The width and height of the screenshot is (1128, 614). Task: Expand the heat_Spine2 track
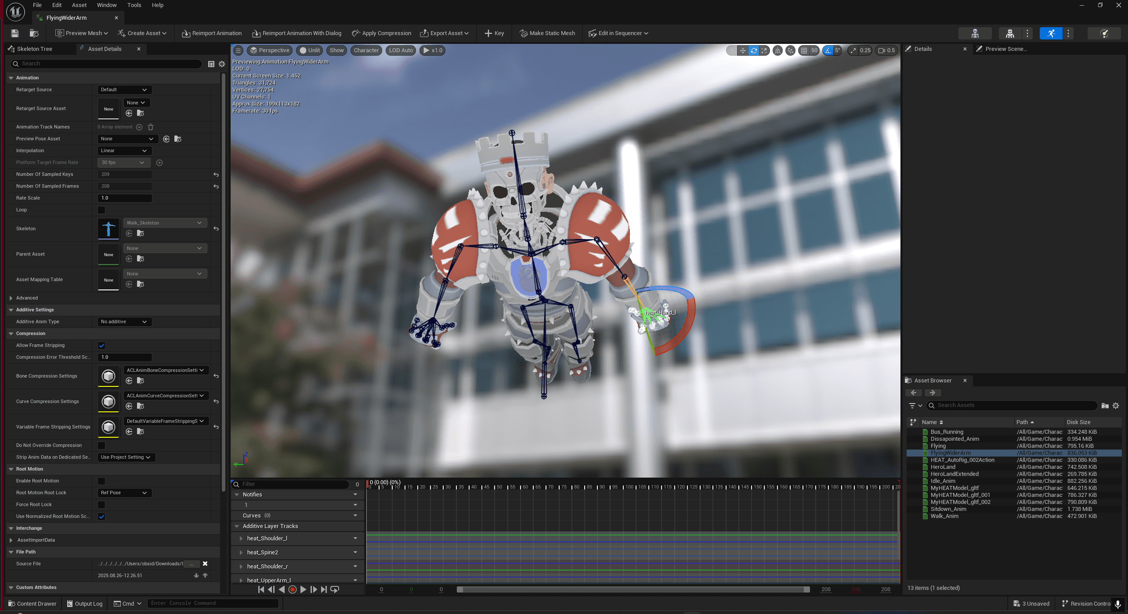pos(241,553)
